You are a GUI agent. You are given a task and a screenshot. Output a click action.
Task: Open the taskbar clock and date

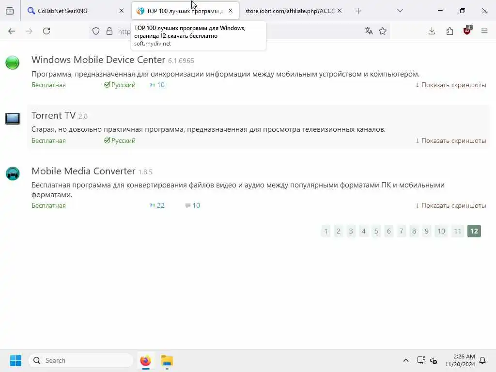[x=460, y=360]
